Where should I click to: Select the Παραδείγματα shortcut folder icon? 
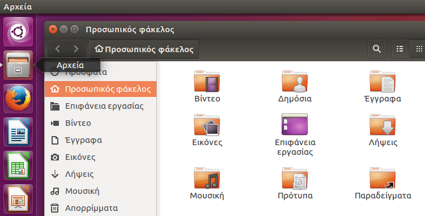(382, 178)
